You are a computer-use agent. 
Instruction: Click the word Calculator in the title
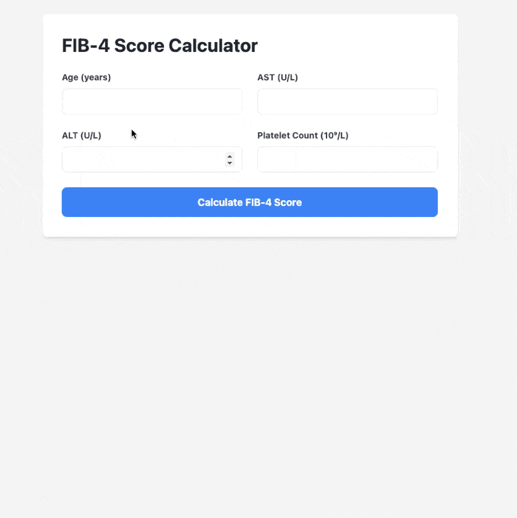pyautogui.click(x=213, y=45)
